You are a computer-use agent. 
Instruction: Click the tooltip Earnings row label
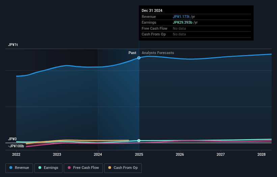click(149, 22)
